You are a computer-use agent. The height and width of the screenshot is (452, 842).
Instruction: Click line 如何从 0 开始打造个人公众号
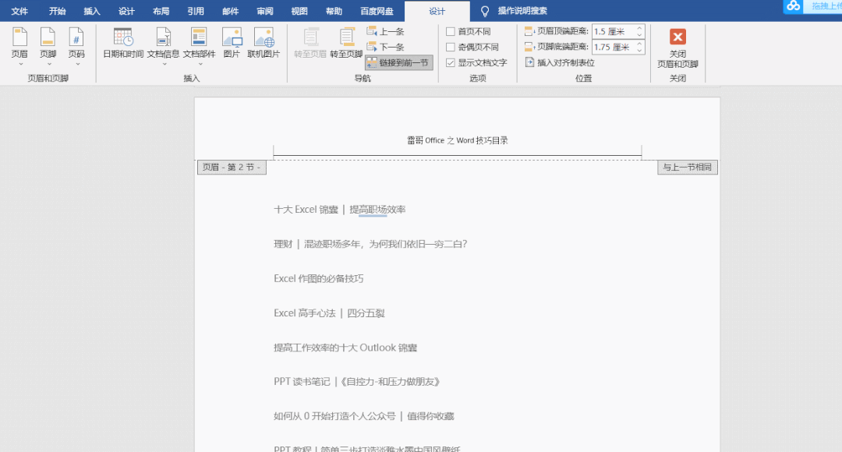pyautogui.click(x=363, y=416)
